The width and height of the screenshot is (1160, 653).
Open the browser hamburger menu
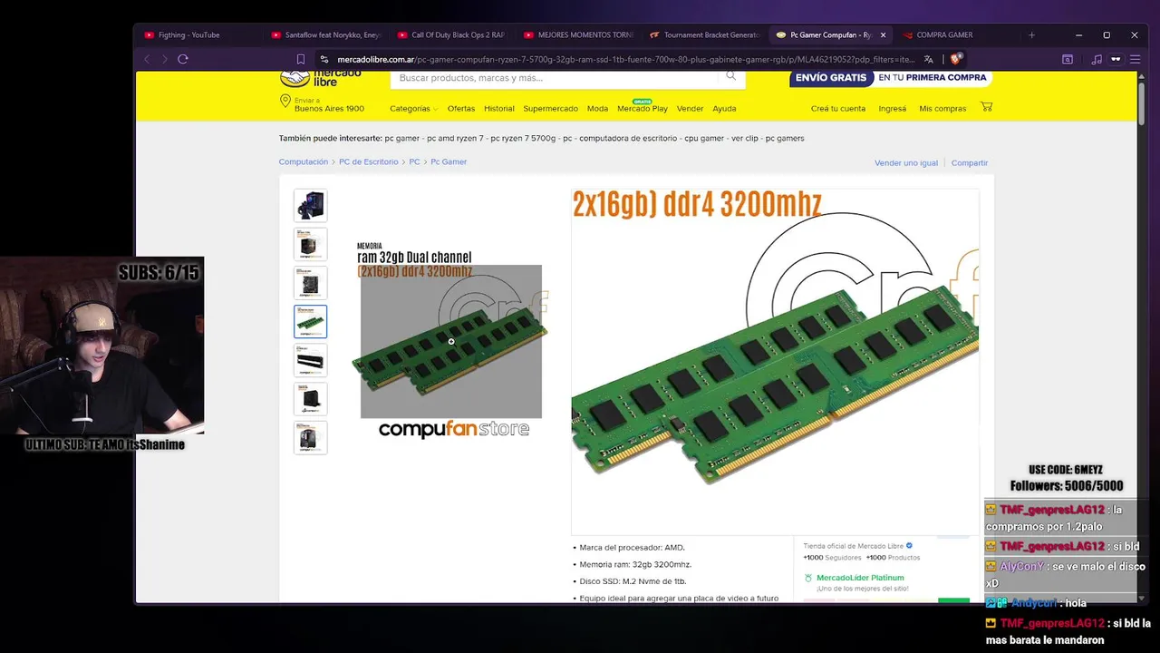1134,59
